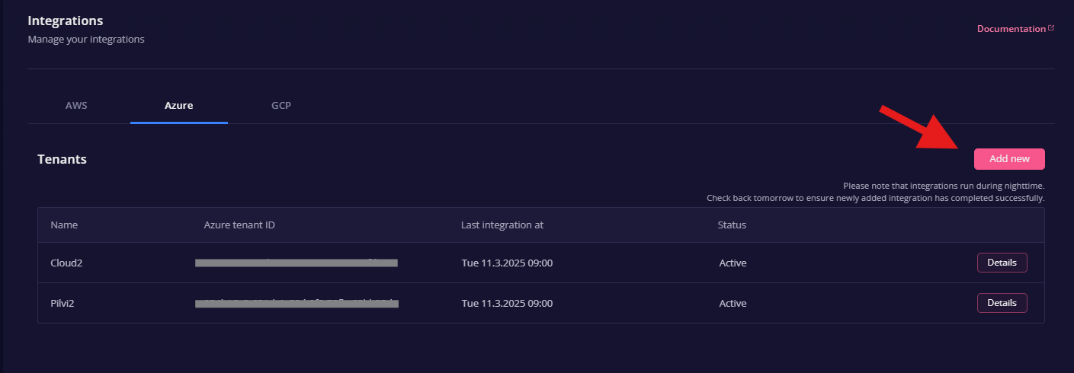1074x373 pixels.
Task: Open the GCP integrations tab
Action: [x=281, y=105]
